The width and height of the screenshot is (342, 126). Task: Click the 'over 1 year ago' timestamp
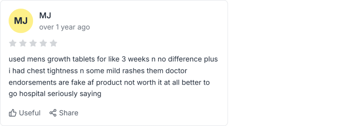pos(64,27)
